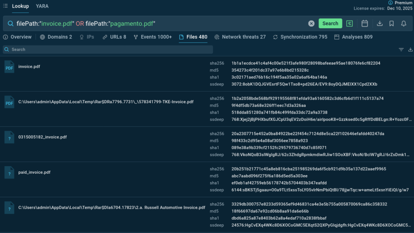Open the Overview tab
The height and width of the screenshot is (233, 414).
(17, 37)
